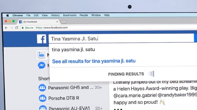Image resolution: width=197 pixels, height=110 pixels.
Task: Select the (2) Facebook browser tab
Action: (38, 22)
